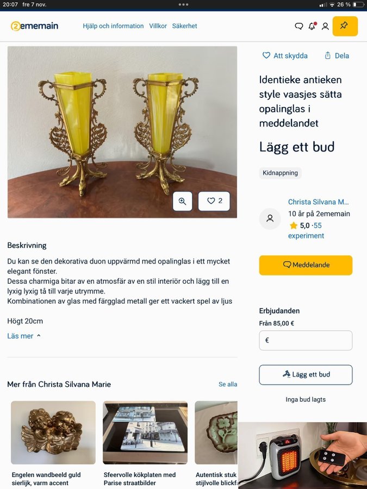Open the user account profile icon

click(x=325, y=26)
